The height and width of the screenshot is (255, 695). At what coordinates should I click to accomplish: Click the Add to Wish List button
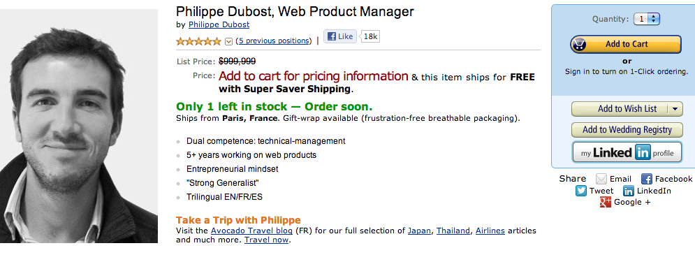click(619, 109)
